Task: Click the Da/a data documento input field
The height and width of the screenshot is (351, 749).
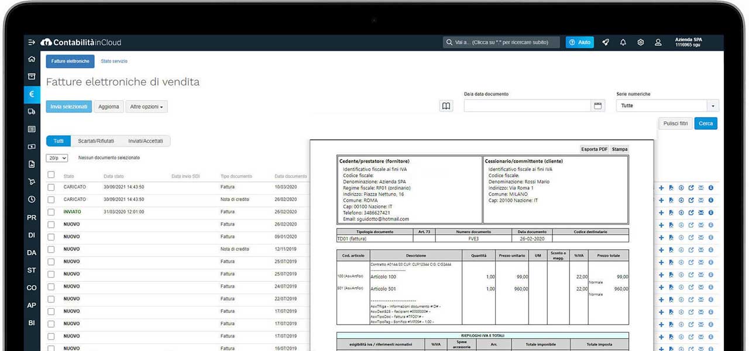Action: click(x=527, y=106)
